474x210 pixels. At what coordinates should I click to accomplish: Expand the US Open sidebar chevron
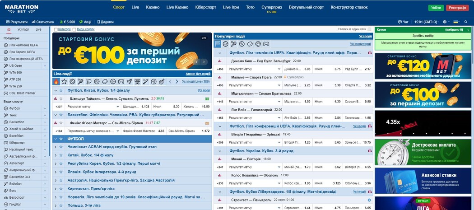point(45,65)
